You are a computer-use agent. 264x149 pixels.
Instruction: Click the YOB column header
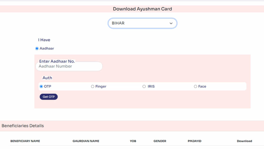click(133, 141)
